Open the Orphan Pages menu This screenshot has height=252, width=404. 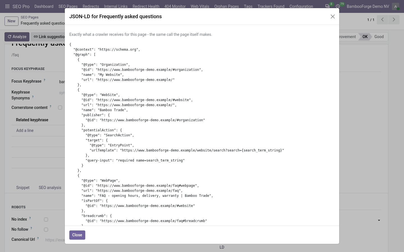[227, 6]
